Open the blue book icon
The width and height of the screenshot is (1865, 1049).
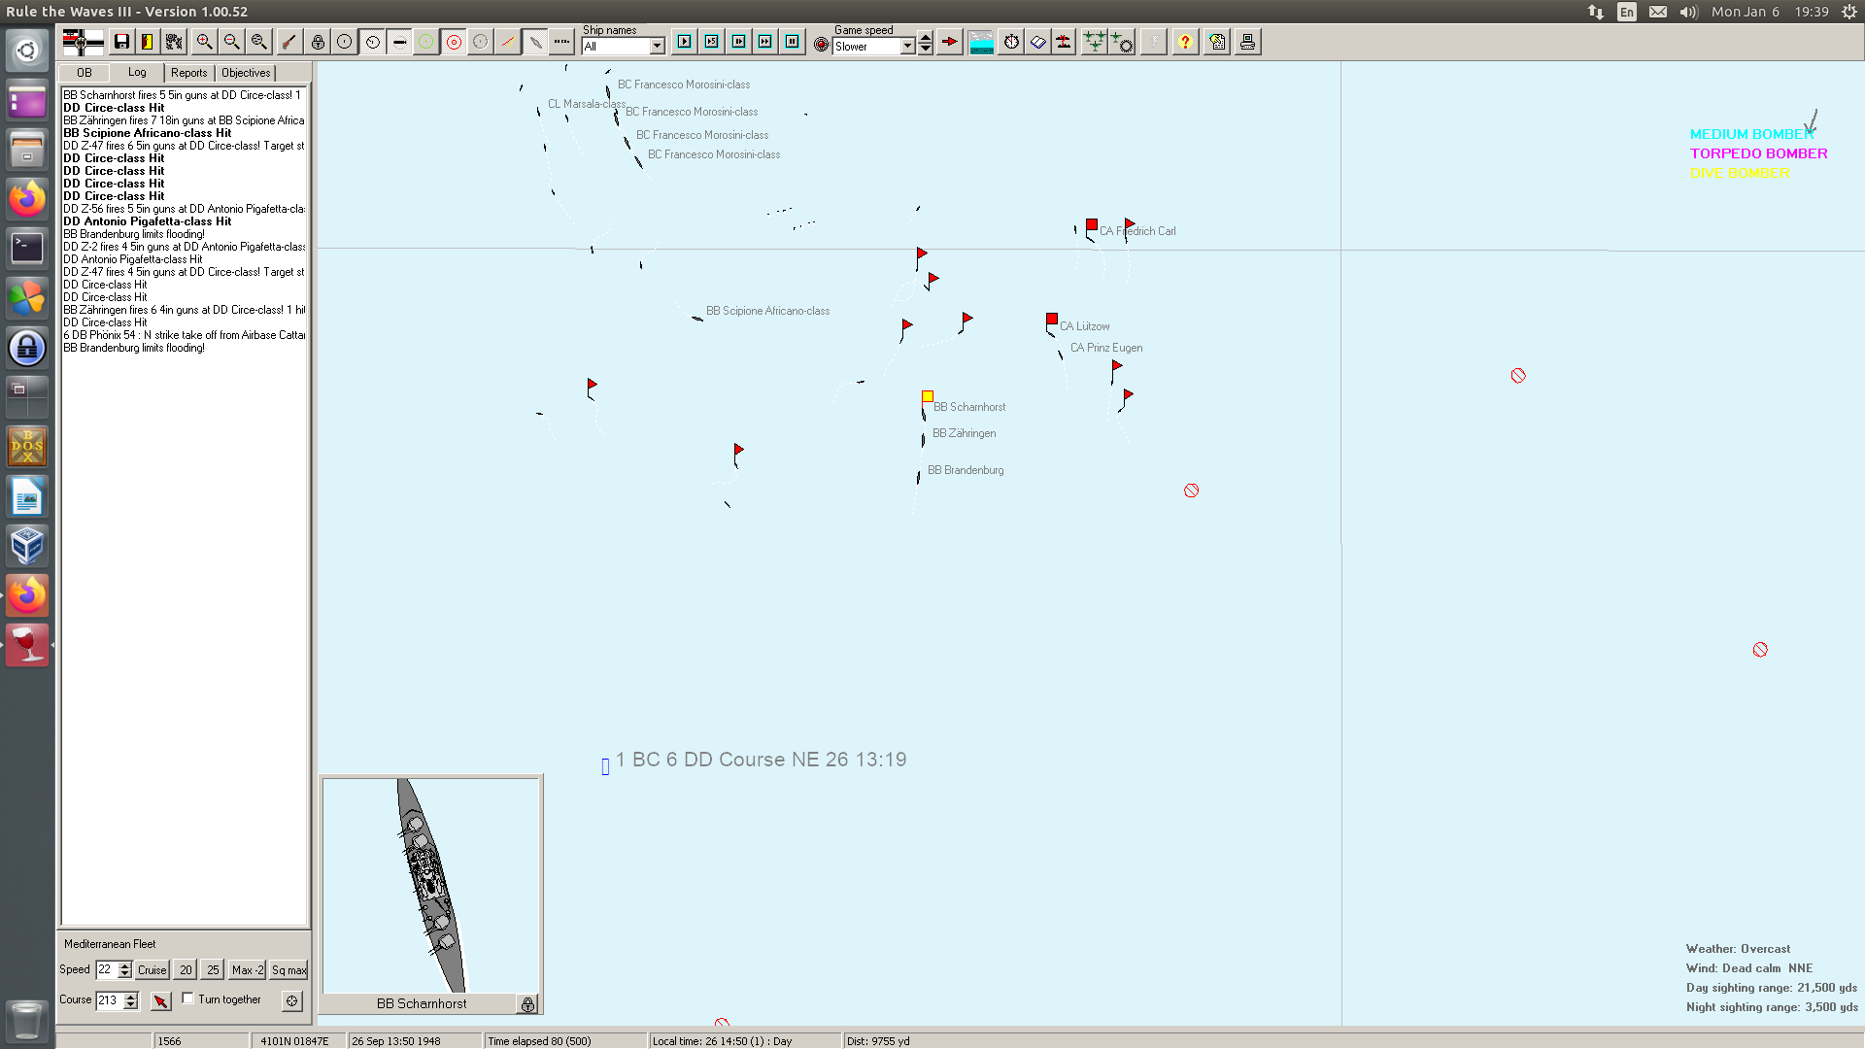(1037, 42)
